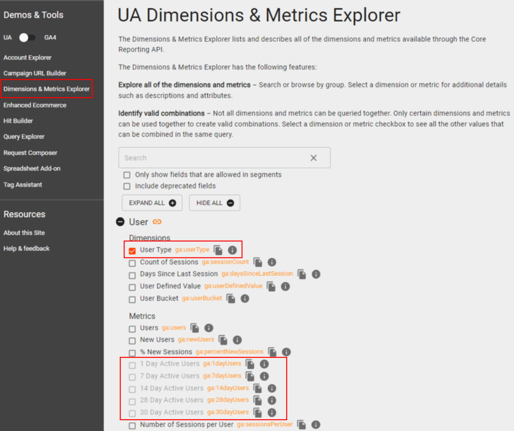Check Number of Sessions per User

pyautogui.click(x=132, y=426)
